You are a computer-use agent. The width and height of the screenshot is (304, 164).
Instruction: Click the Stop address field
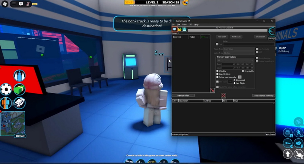pos(238,68)
